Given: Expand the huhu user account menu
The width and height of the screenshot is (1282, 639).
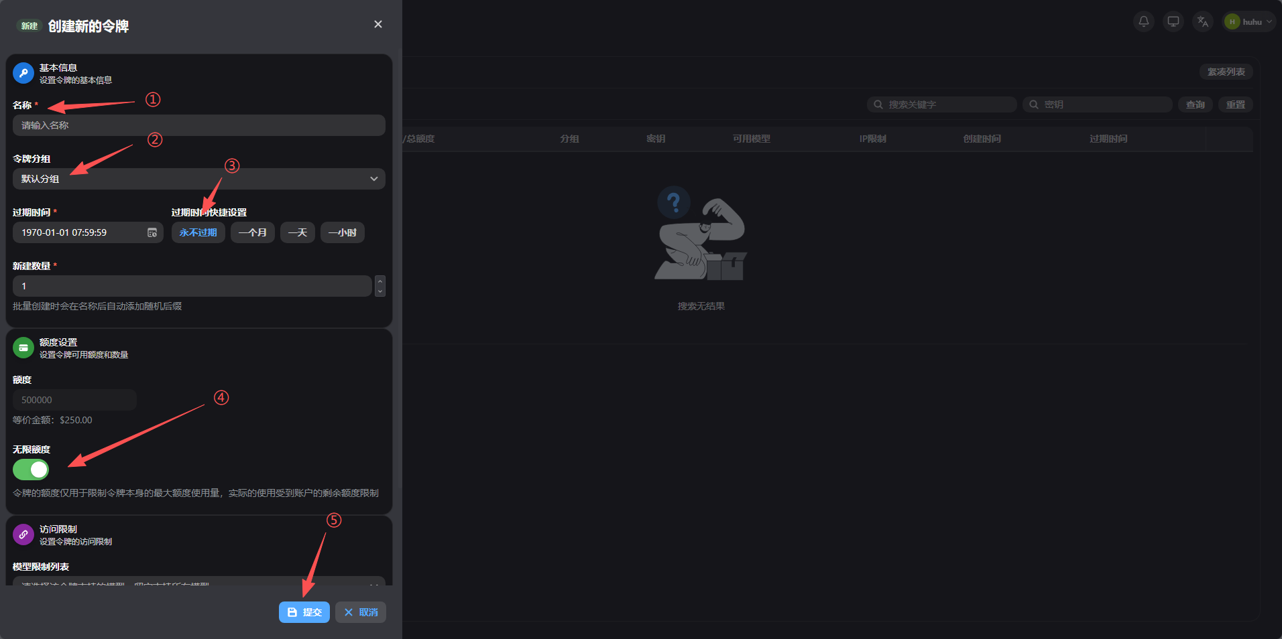Looking at the screenshot, I should 1248,21.
